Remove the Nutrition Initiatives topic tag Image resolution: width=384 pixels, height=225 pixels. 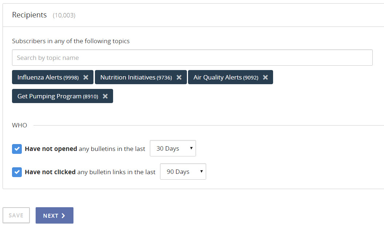(x=179, y=77)
